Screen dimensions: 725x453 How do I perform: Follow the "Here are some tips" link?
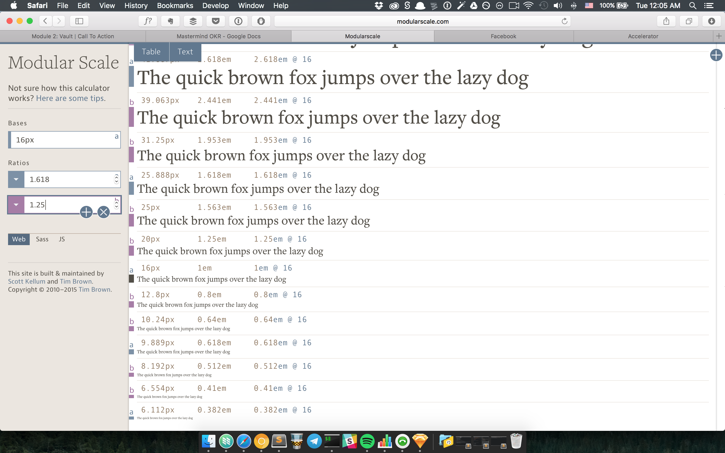pyautogui.click(x=70, y=98)
